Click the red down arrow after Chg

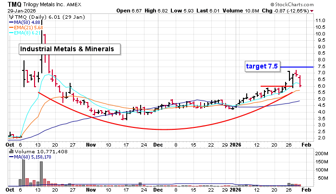point(312,10)
